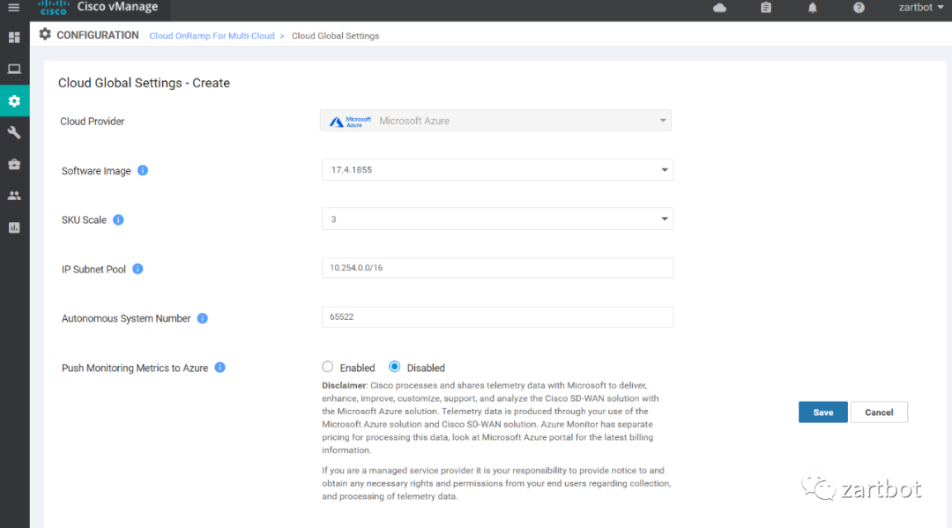Click the Cancel button
This screenshot has height=528, width=952.
click(879, 413)
